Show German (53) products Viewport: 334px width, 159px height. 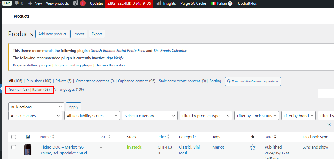pyautogui.click(x=19, y=90)
